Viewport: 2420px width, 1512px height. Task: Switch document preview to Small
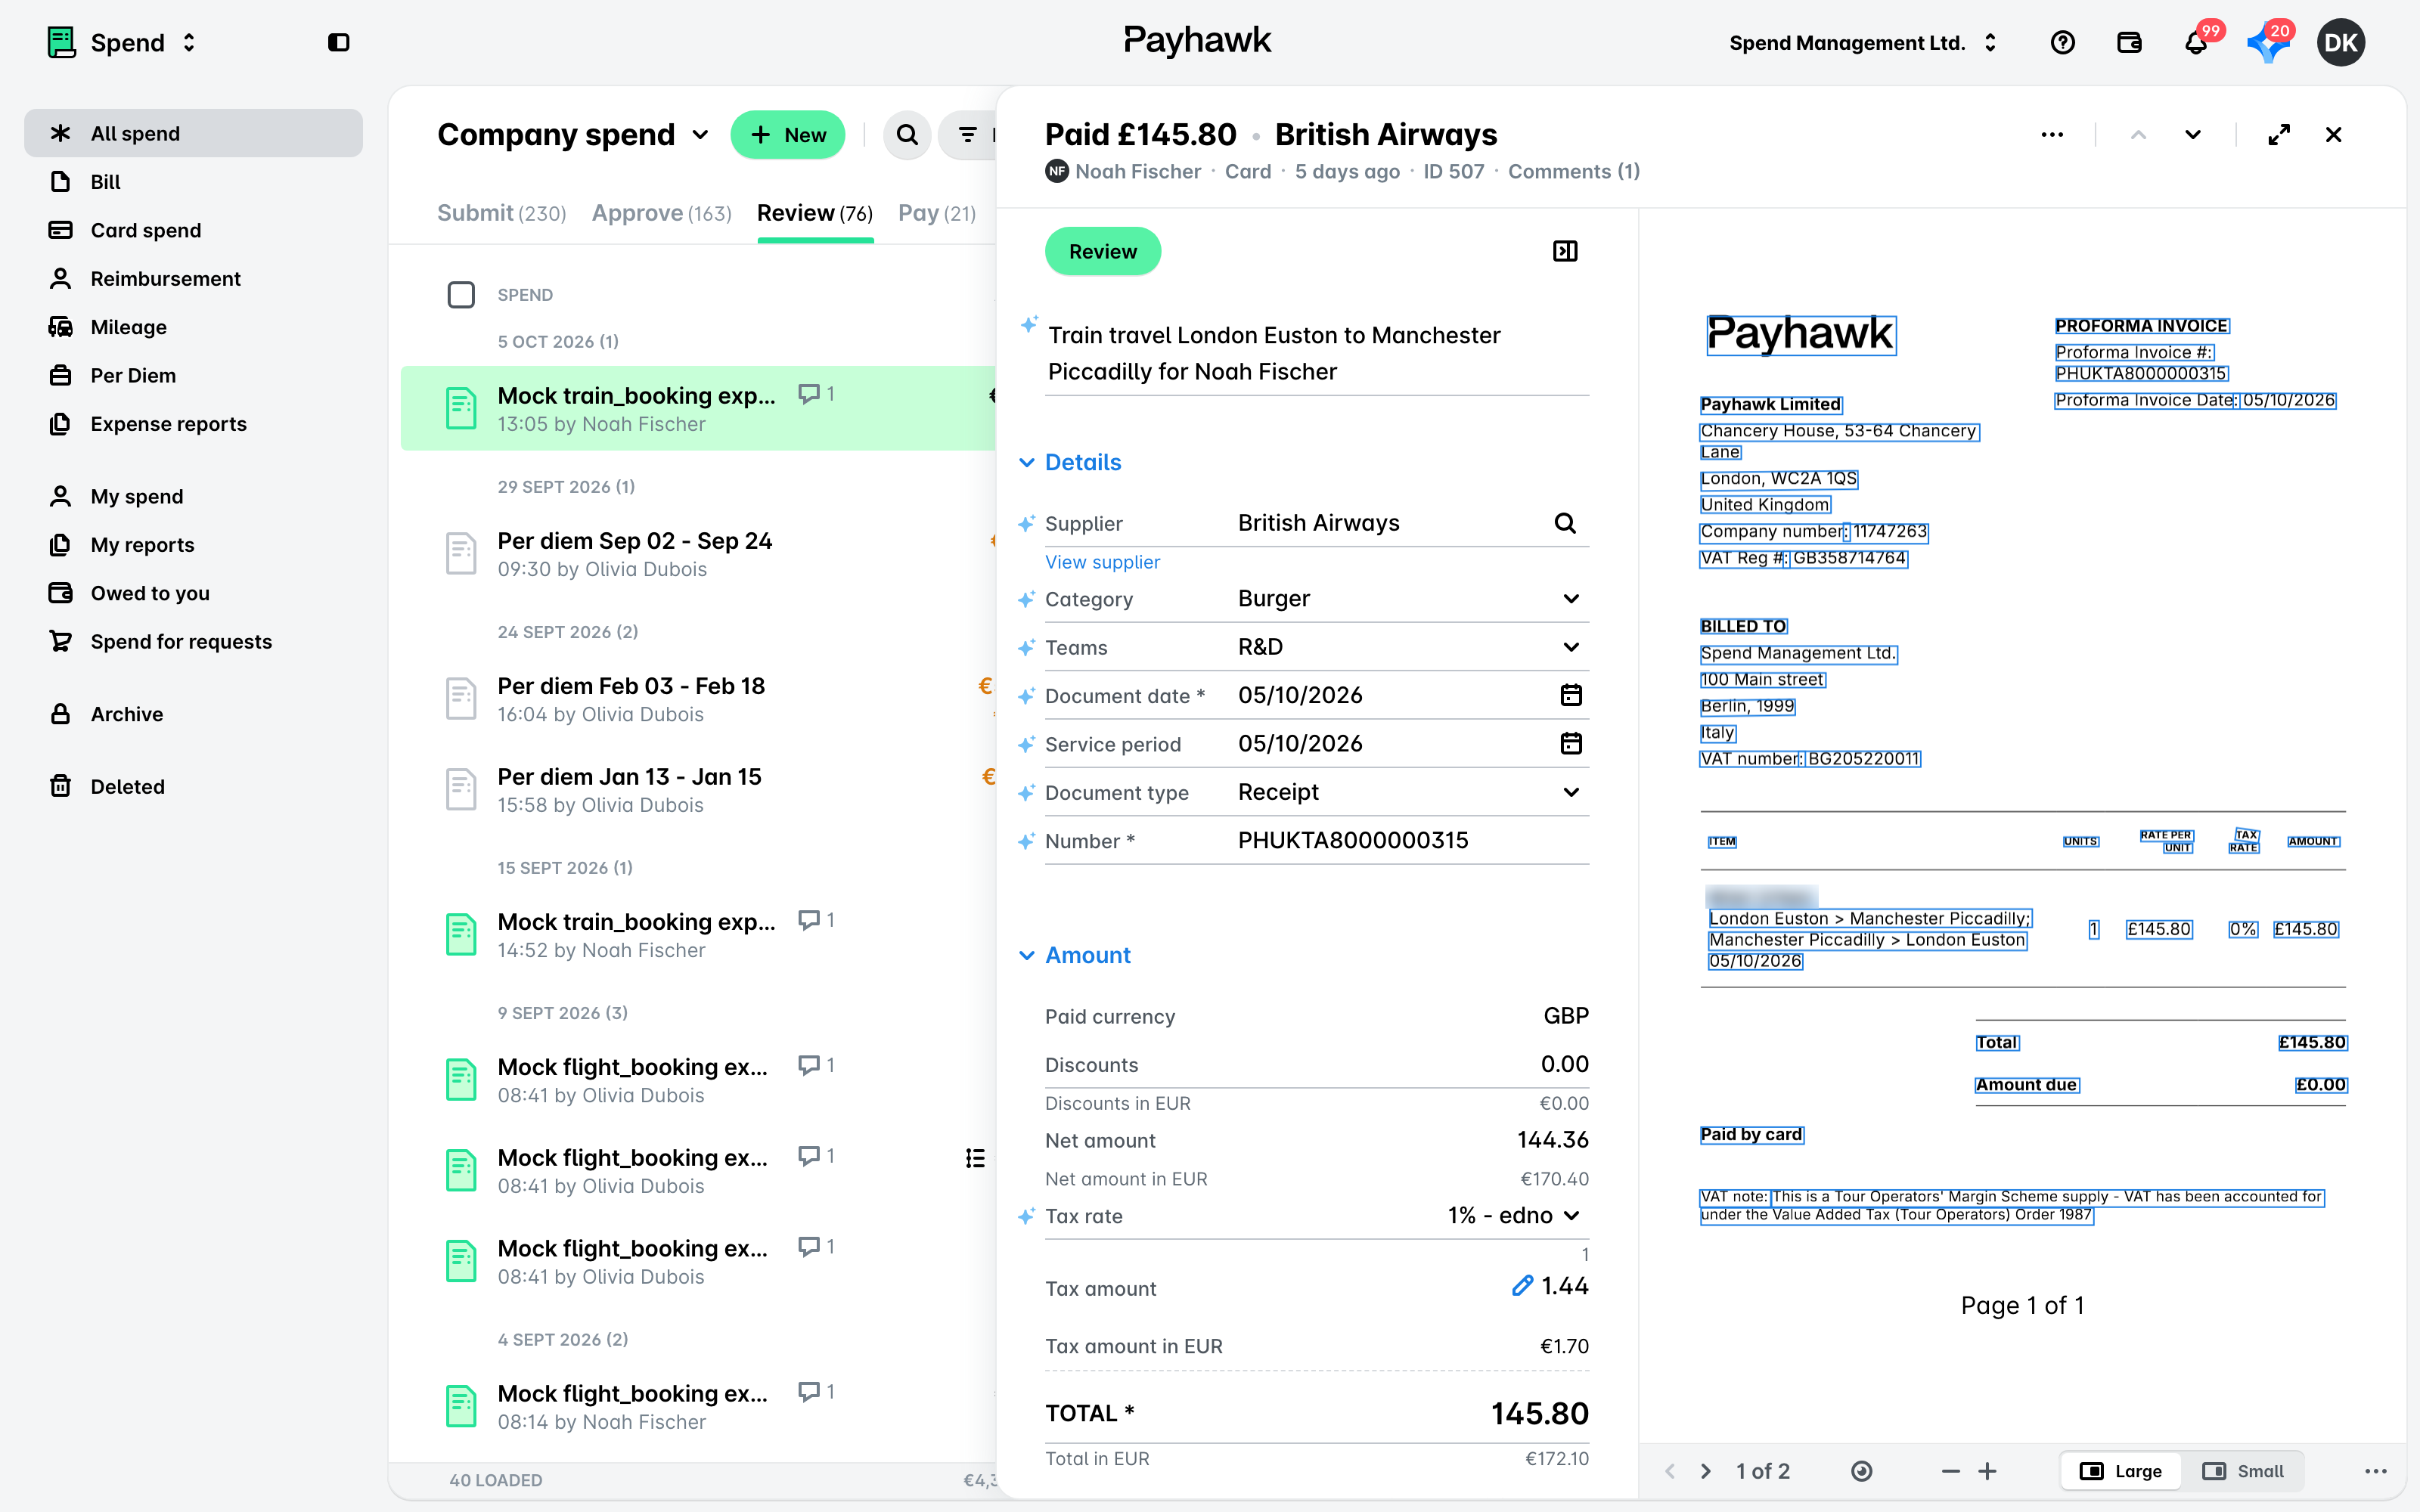(x=2243, y=1471)
